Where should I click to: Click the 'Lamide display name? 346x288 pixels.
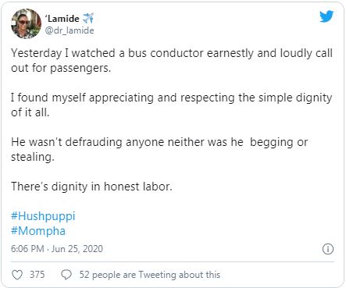pos(62,19)
